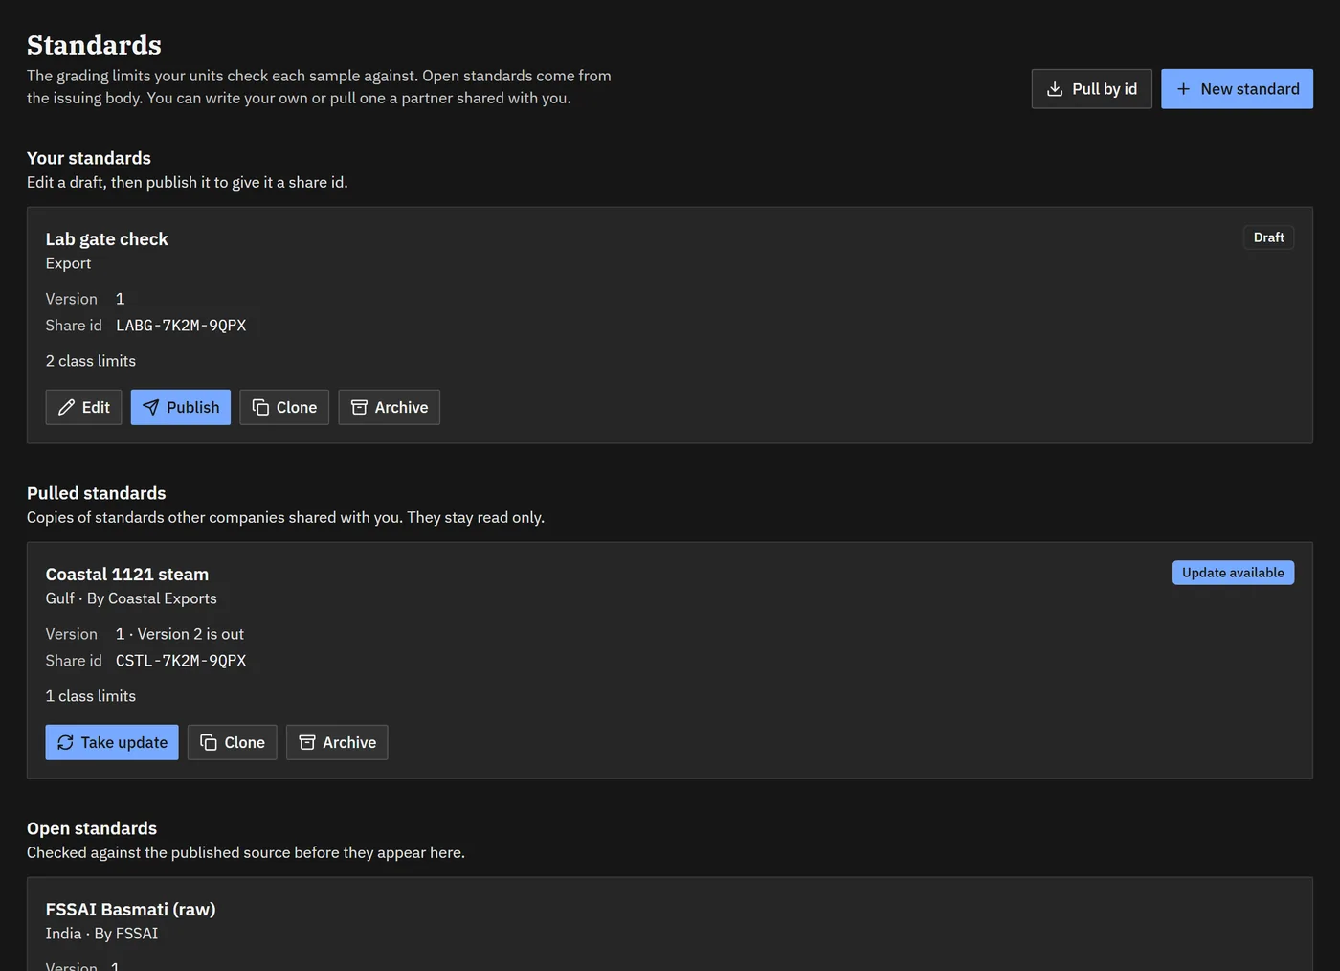This screenshot has width=1340, height=971.
Task: Click the FSSAI Basmati (raw) title
Action: (131, 910)
